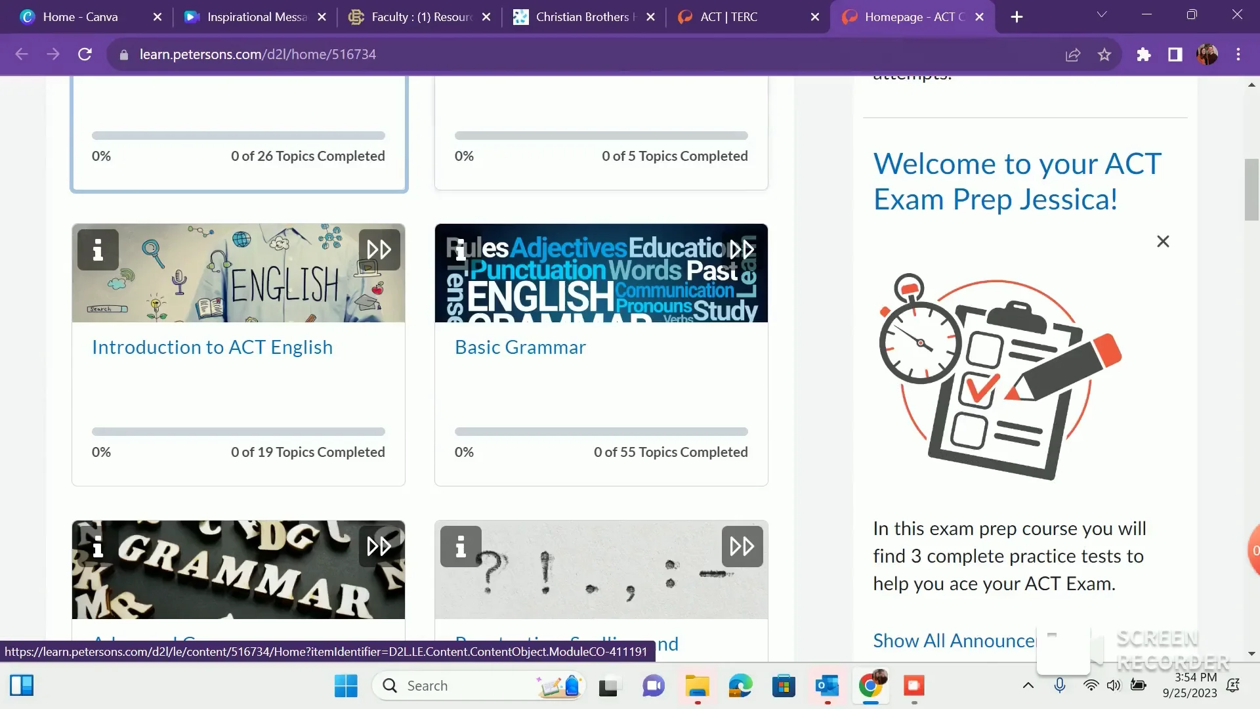Click the progress bar under Introduction to ACT English
This screenshot has width=1260, height=709.
pyautogui.click(x=238, y=431)
